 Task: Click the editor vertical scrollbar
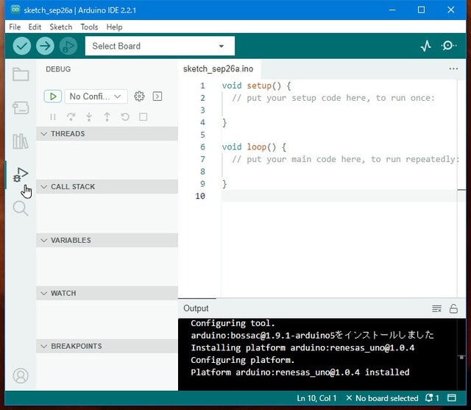pyautogui.click(x=461, y=189)
